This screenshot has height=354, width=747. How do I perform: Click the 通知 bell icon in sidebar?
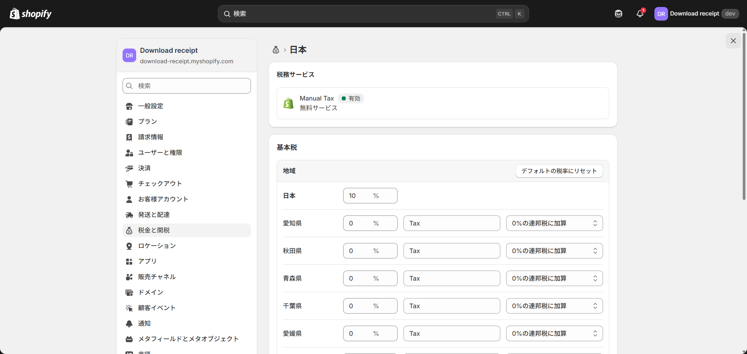pyautogui.click(x=129, y=323)
